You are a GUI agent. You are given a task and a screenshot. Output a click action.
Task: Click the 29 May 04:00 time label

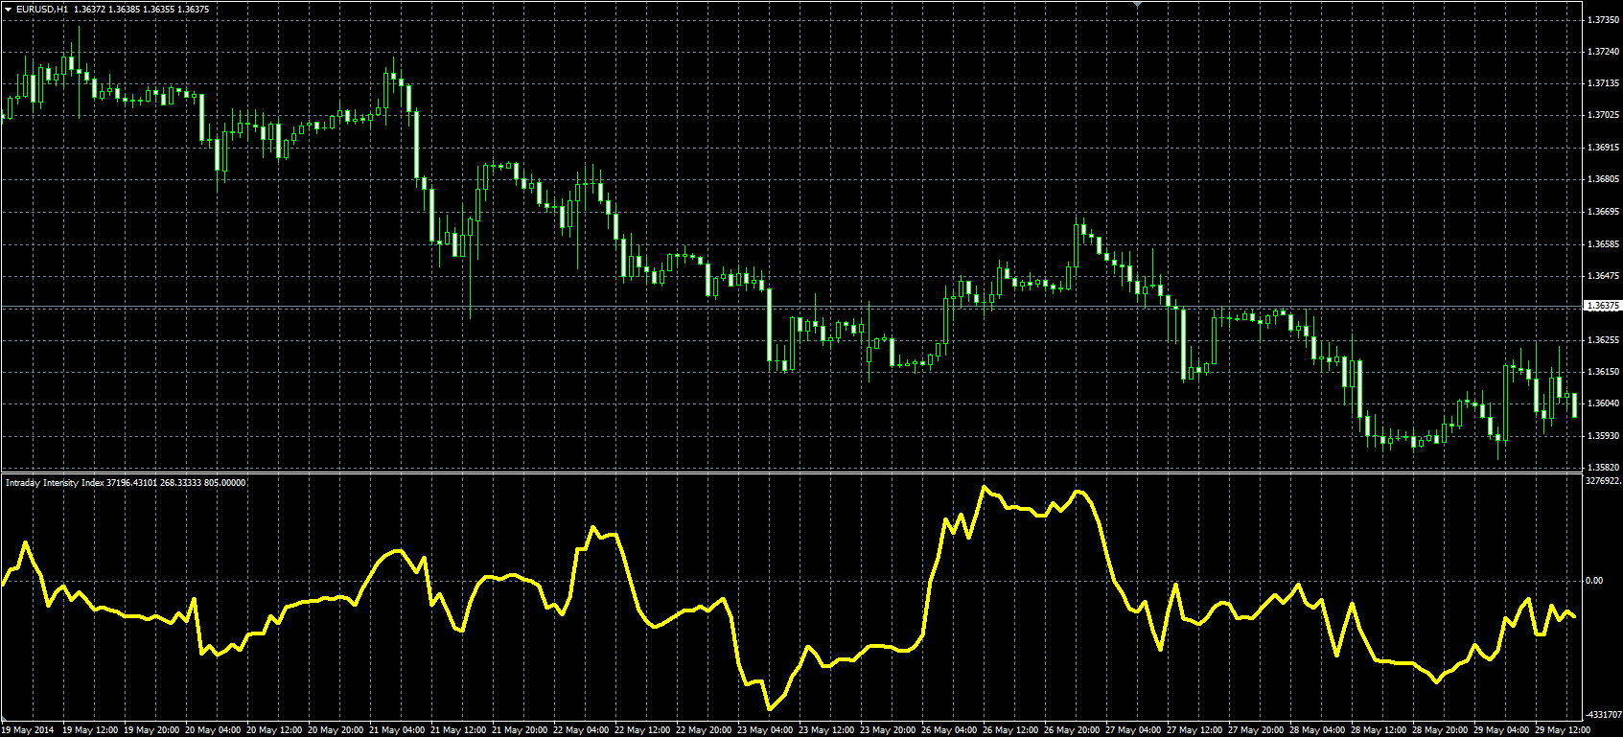point(1501,730)
